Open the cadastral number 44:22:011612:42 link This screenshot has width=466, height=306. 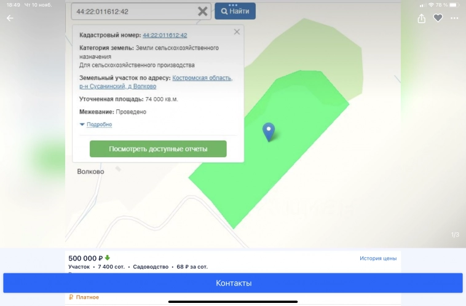(165, 36)
